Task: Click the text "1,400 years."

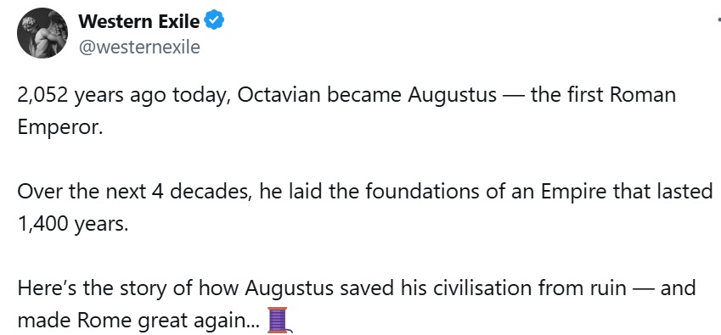Action: pos(73,224)
